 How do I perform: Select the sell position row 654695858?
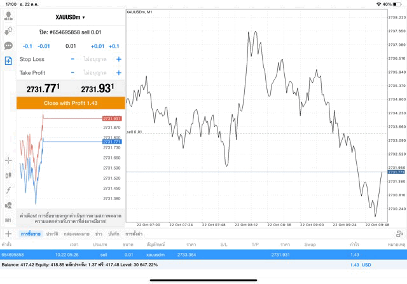click(x=203, y=254)
